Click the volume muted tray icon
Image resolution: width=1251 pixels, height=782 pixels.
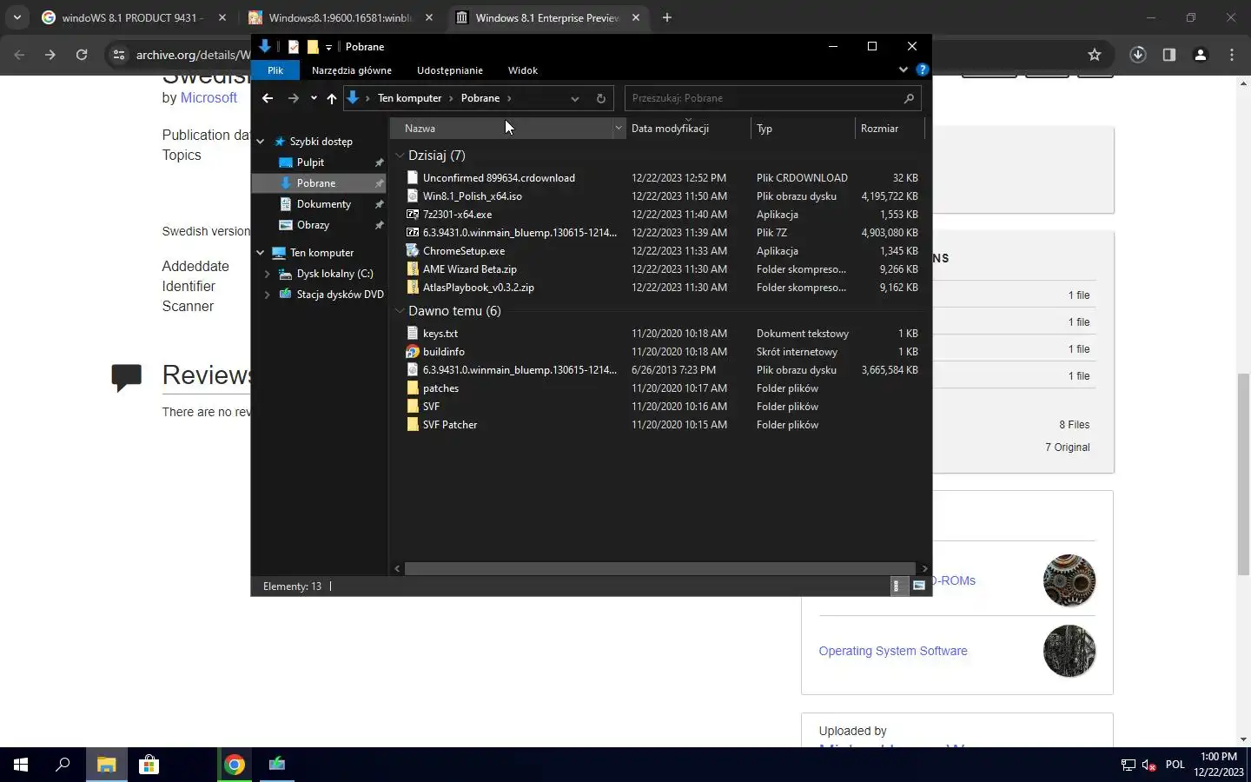1148,765
